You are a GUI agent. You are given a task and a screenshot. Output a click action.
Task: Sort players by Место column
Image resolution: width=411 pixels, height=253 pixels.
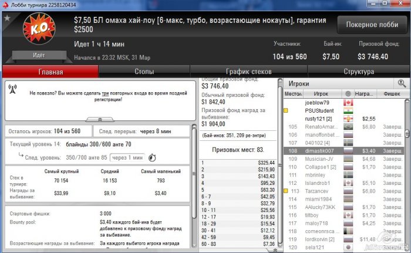pyautogui.click(x=294, y=93)
